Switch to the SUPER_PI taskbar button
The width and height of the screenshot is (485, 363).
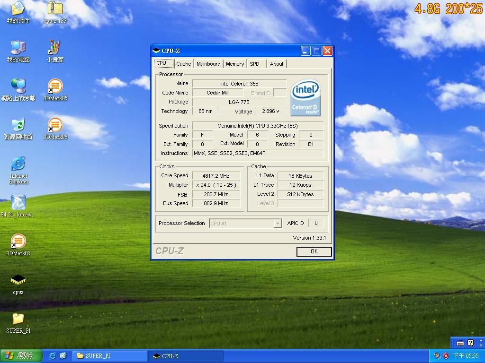(109, 356)
